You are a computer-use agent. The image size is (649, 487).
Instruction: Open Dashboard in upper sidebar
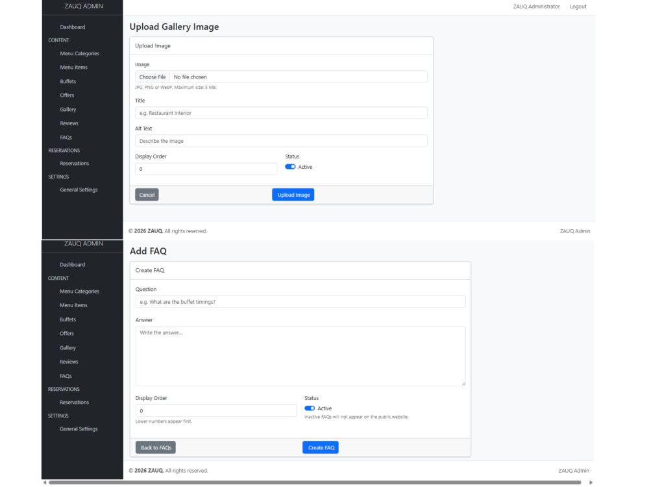(73, 27)
